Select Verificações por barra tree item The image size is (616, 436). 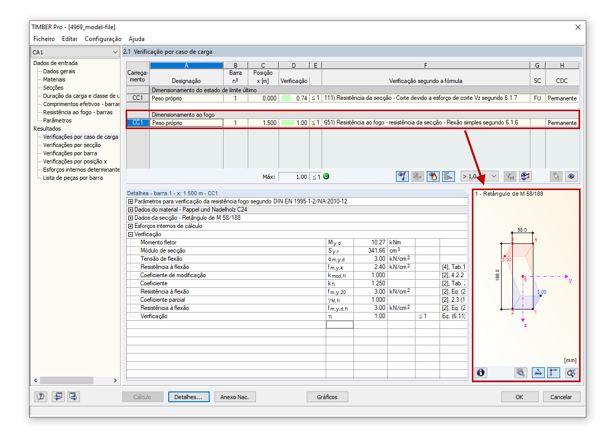70,153
